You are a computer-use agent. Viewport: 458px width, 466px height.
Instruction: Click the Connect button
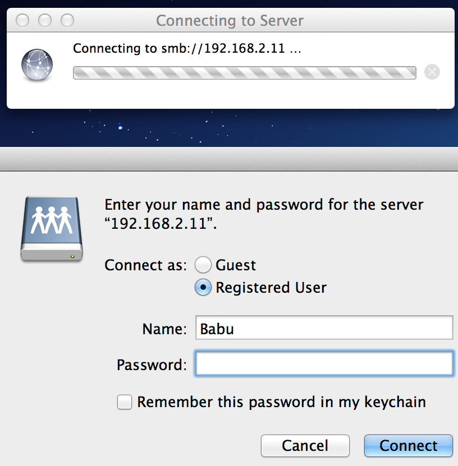pos(409,445)
